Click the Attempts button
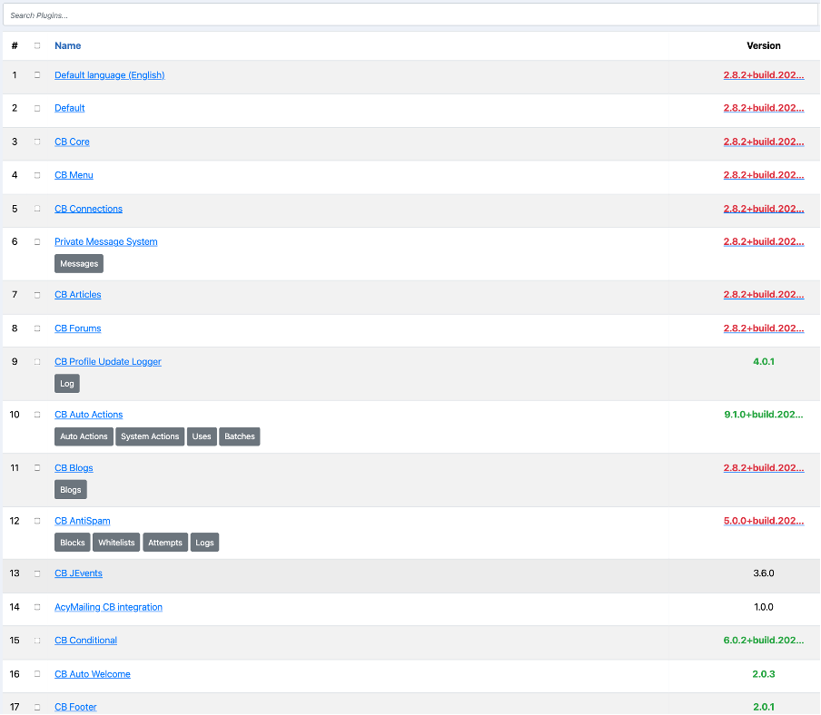 (165, 543)
